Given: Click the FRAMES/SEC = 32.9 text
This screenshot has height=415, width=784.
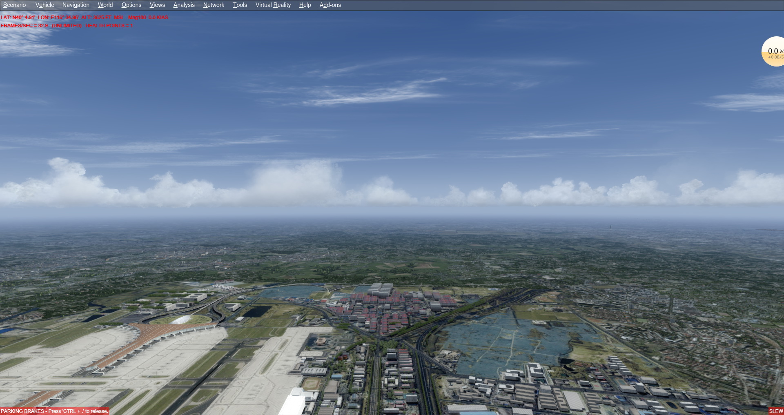Looking at the screenshot, I should 24,26.
